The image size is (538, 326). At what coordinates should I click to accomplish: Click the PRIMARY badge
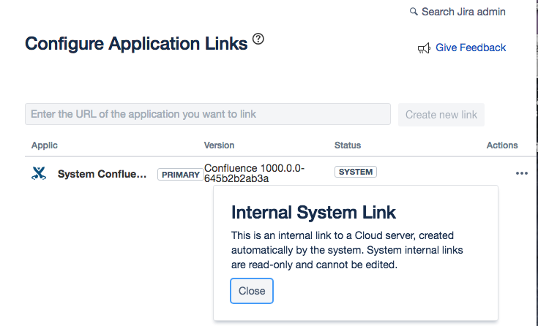click(180, 175)
